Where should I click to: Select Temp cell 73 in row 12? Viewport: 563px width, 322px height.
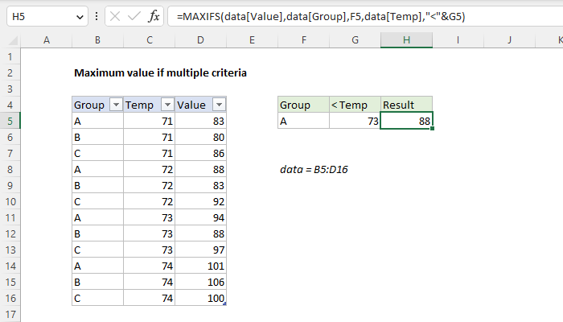150,234
